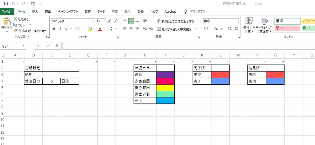Open the font group dialog launcher
The image size is (315, 145).
(x=118, y=37)
